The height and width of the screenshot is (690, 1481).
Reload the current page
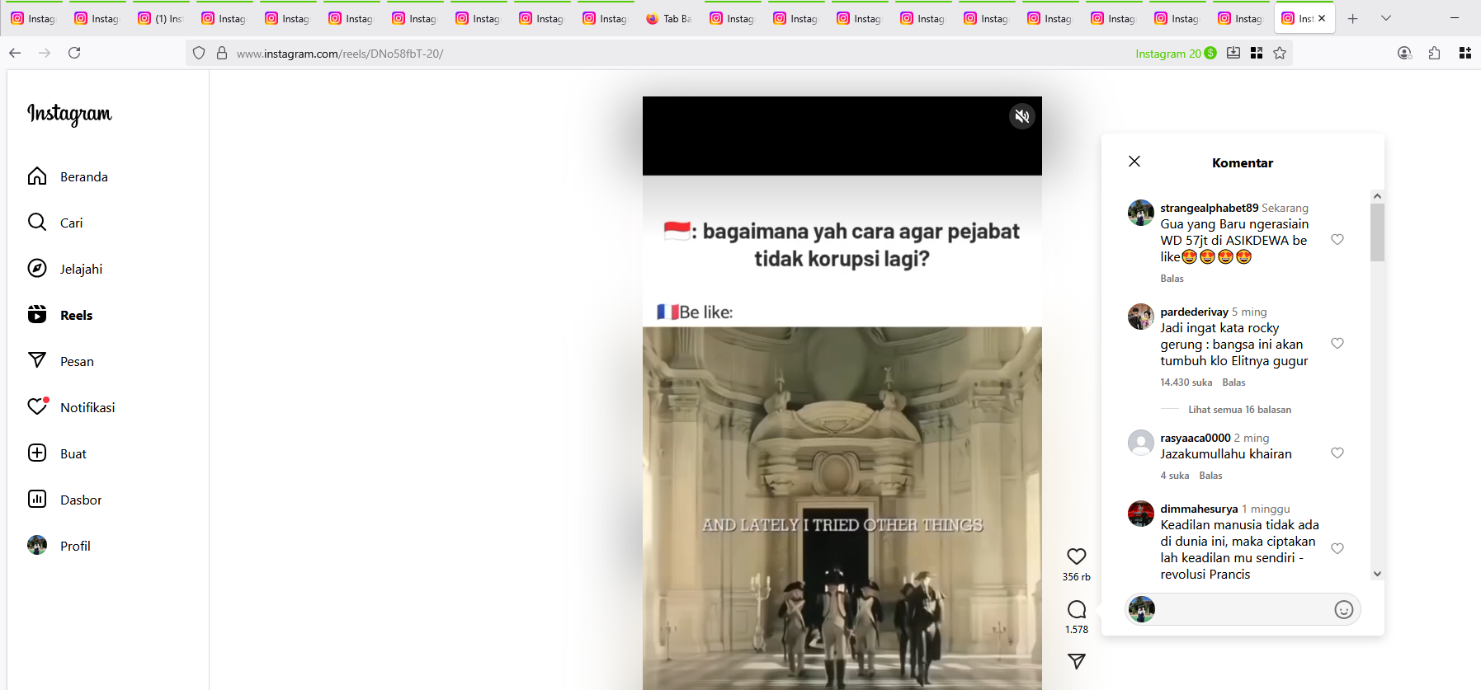click(x=74, y=53)
